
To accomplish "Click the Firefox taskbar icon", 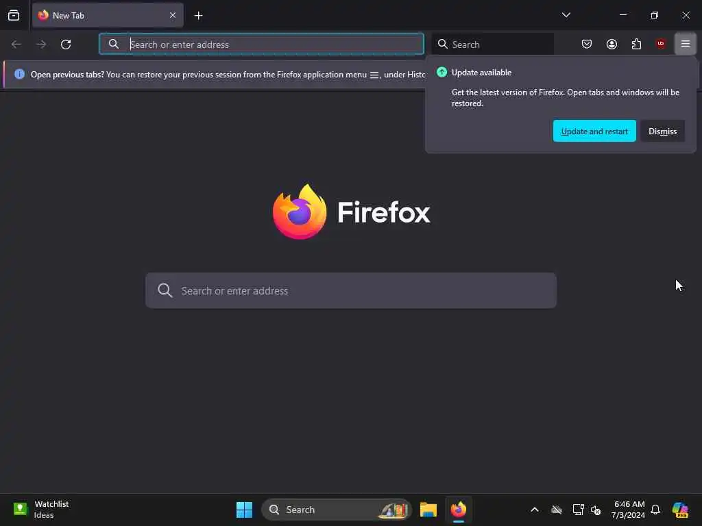I will coord(459,510).
